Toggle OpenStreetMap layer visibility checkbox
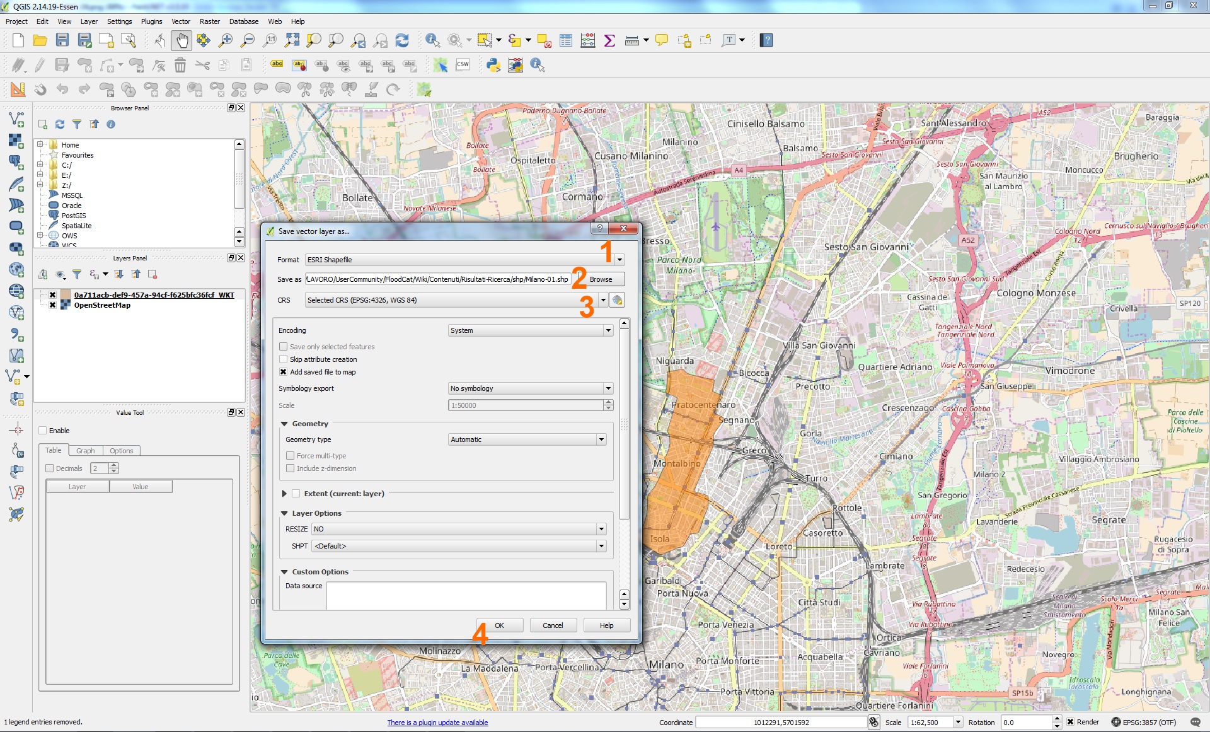Viewport: 1210px width, 732px height. click(53, 305)
